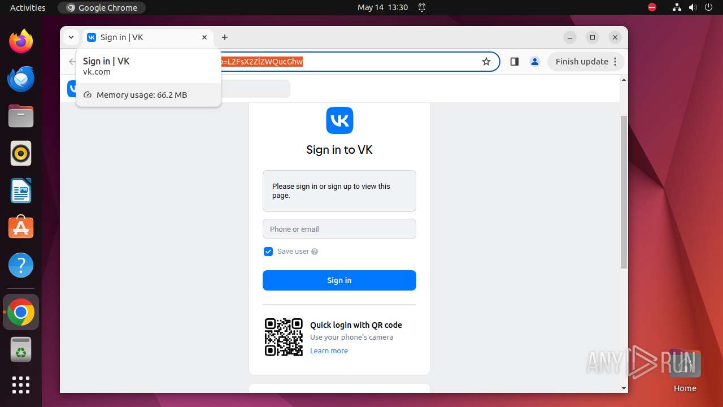Viewport: 723px width, 407px height.
Task: Click the 'vk.com' text in tab tooltip
Action: coord(97,72)
